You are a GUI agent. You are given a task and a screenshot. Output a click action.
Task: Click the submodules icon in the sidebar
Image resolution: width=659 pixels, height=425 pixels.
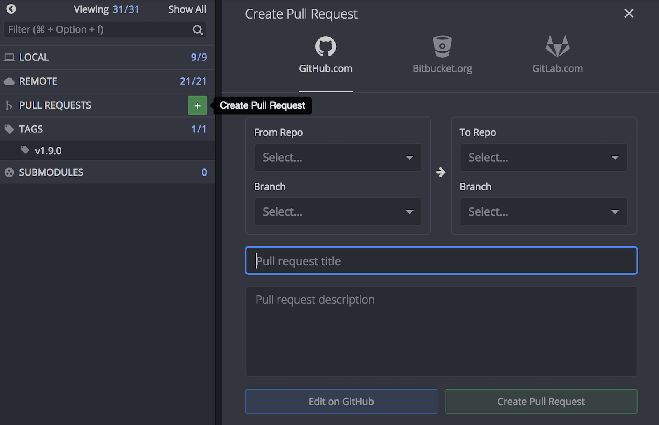pos(9,172)
